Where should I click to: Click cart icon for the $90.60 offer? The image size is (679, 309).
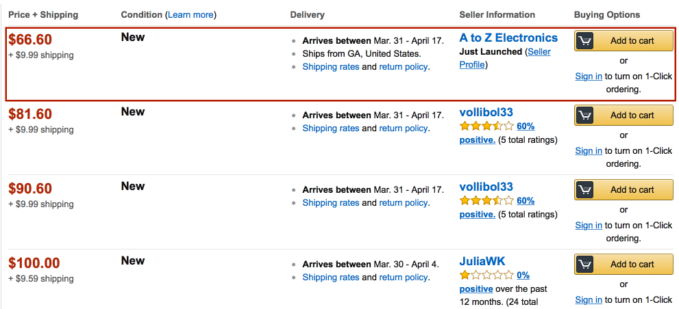coord(584,190)
